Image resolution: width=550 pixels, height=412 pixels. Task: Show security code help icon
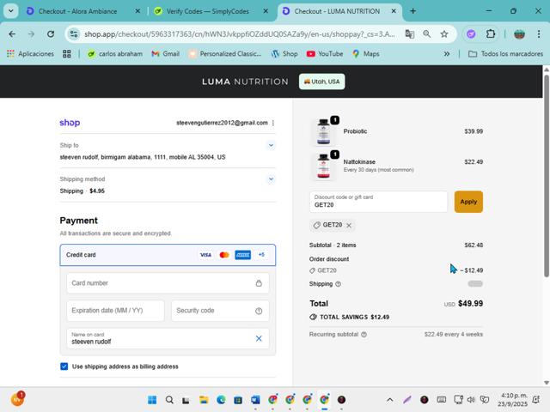point(259,311)
